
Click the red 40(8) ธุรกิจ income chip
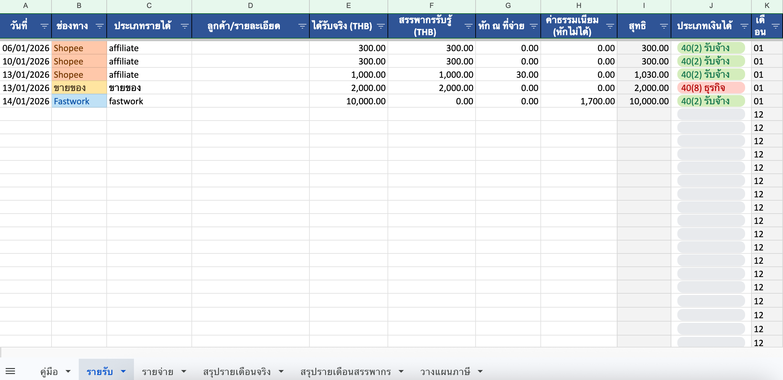[711, 88]
